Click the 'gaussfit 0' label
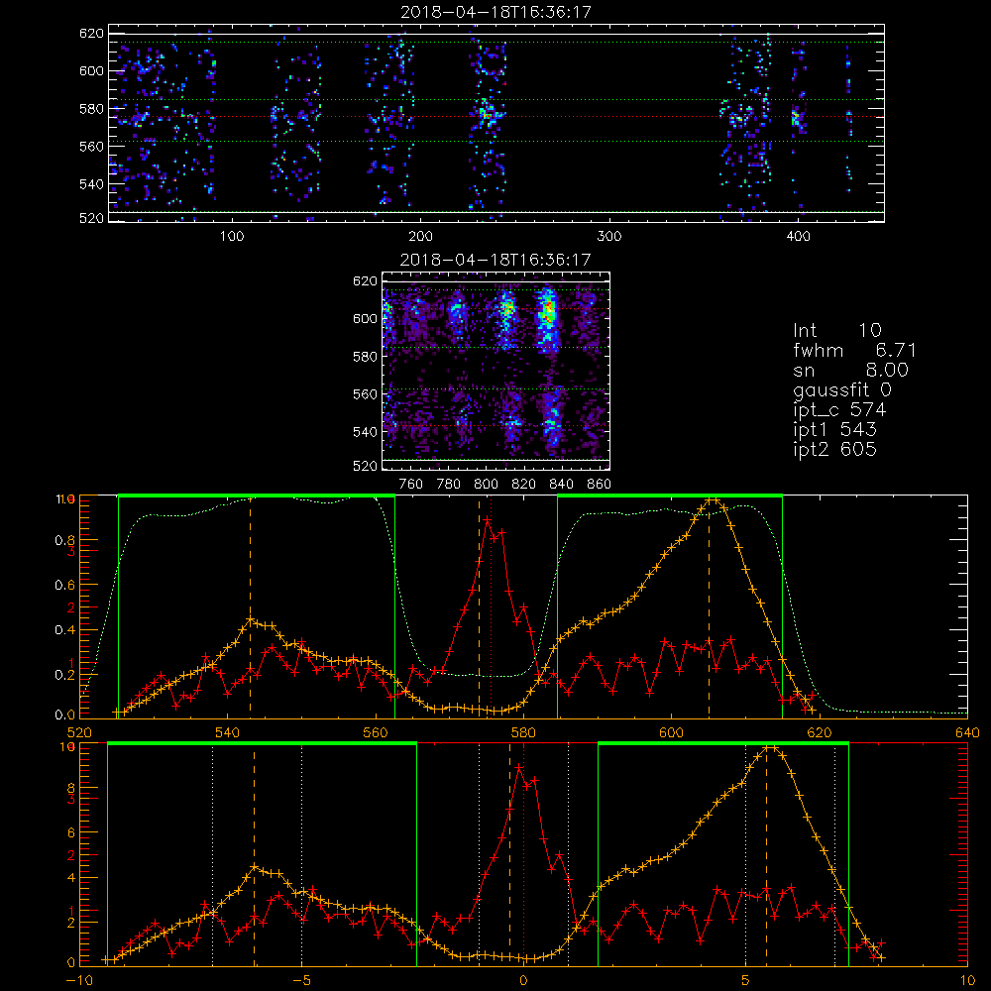The width and height of the screenshot is (991, 991). [x=841, y=389]
